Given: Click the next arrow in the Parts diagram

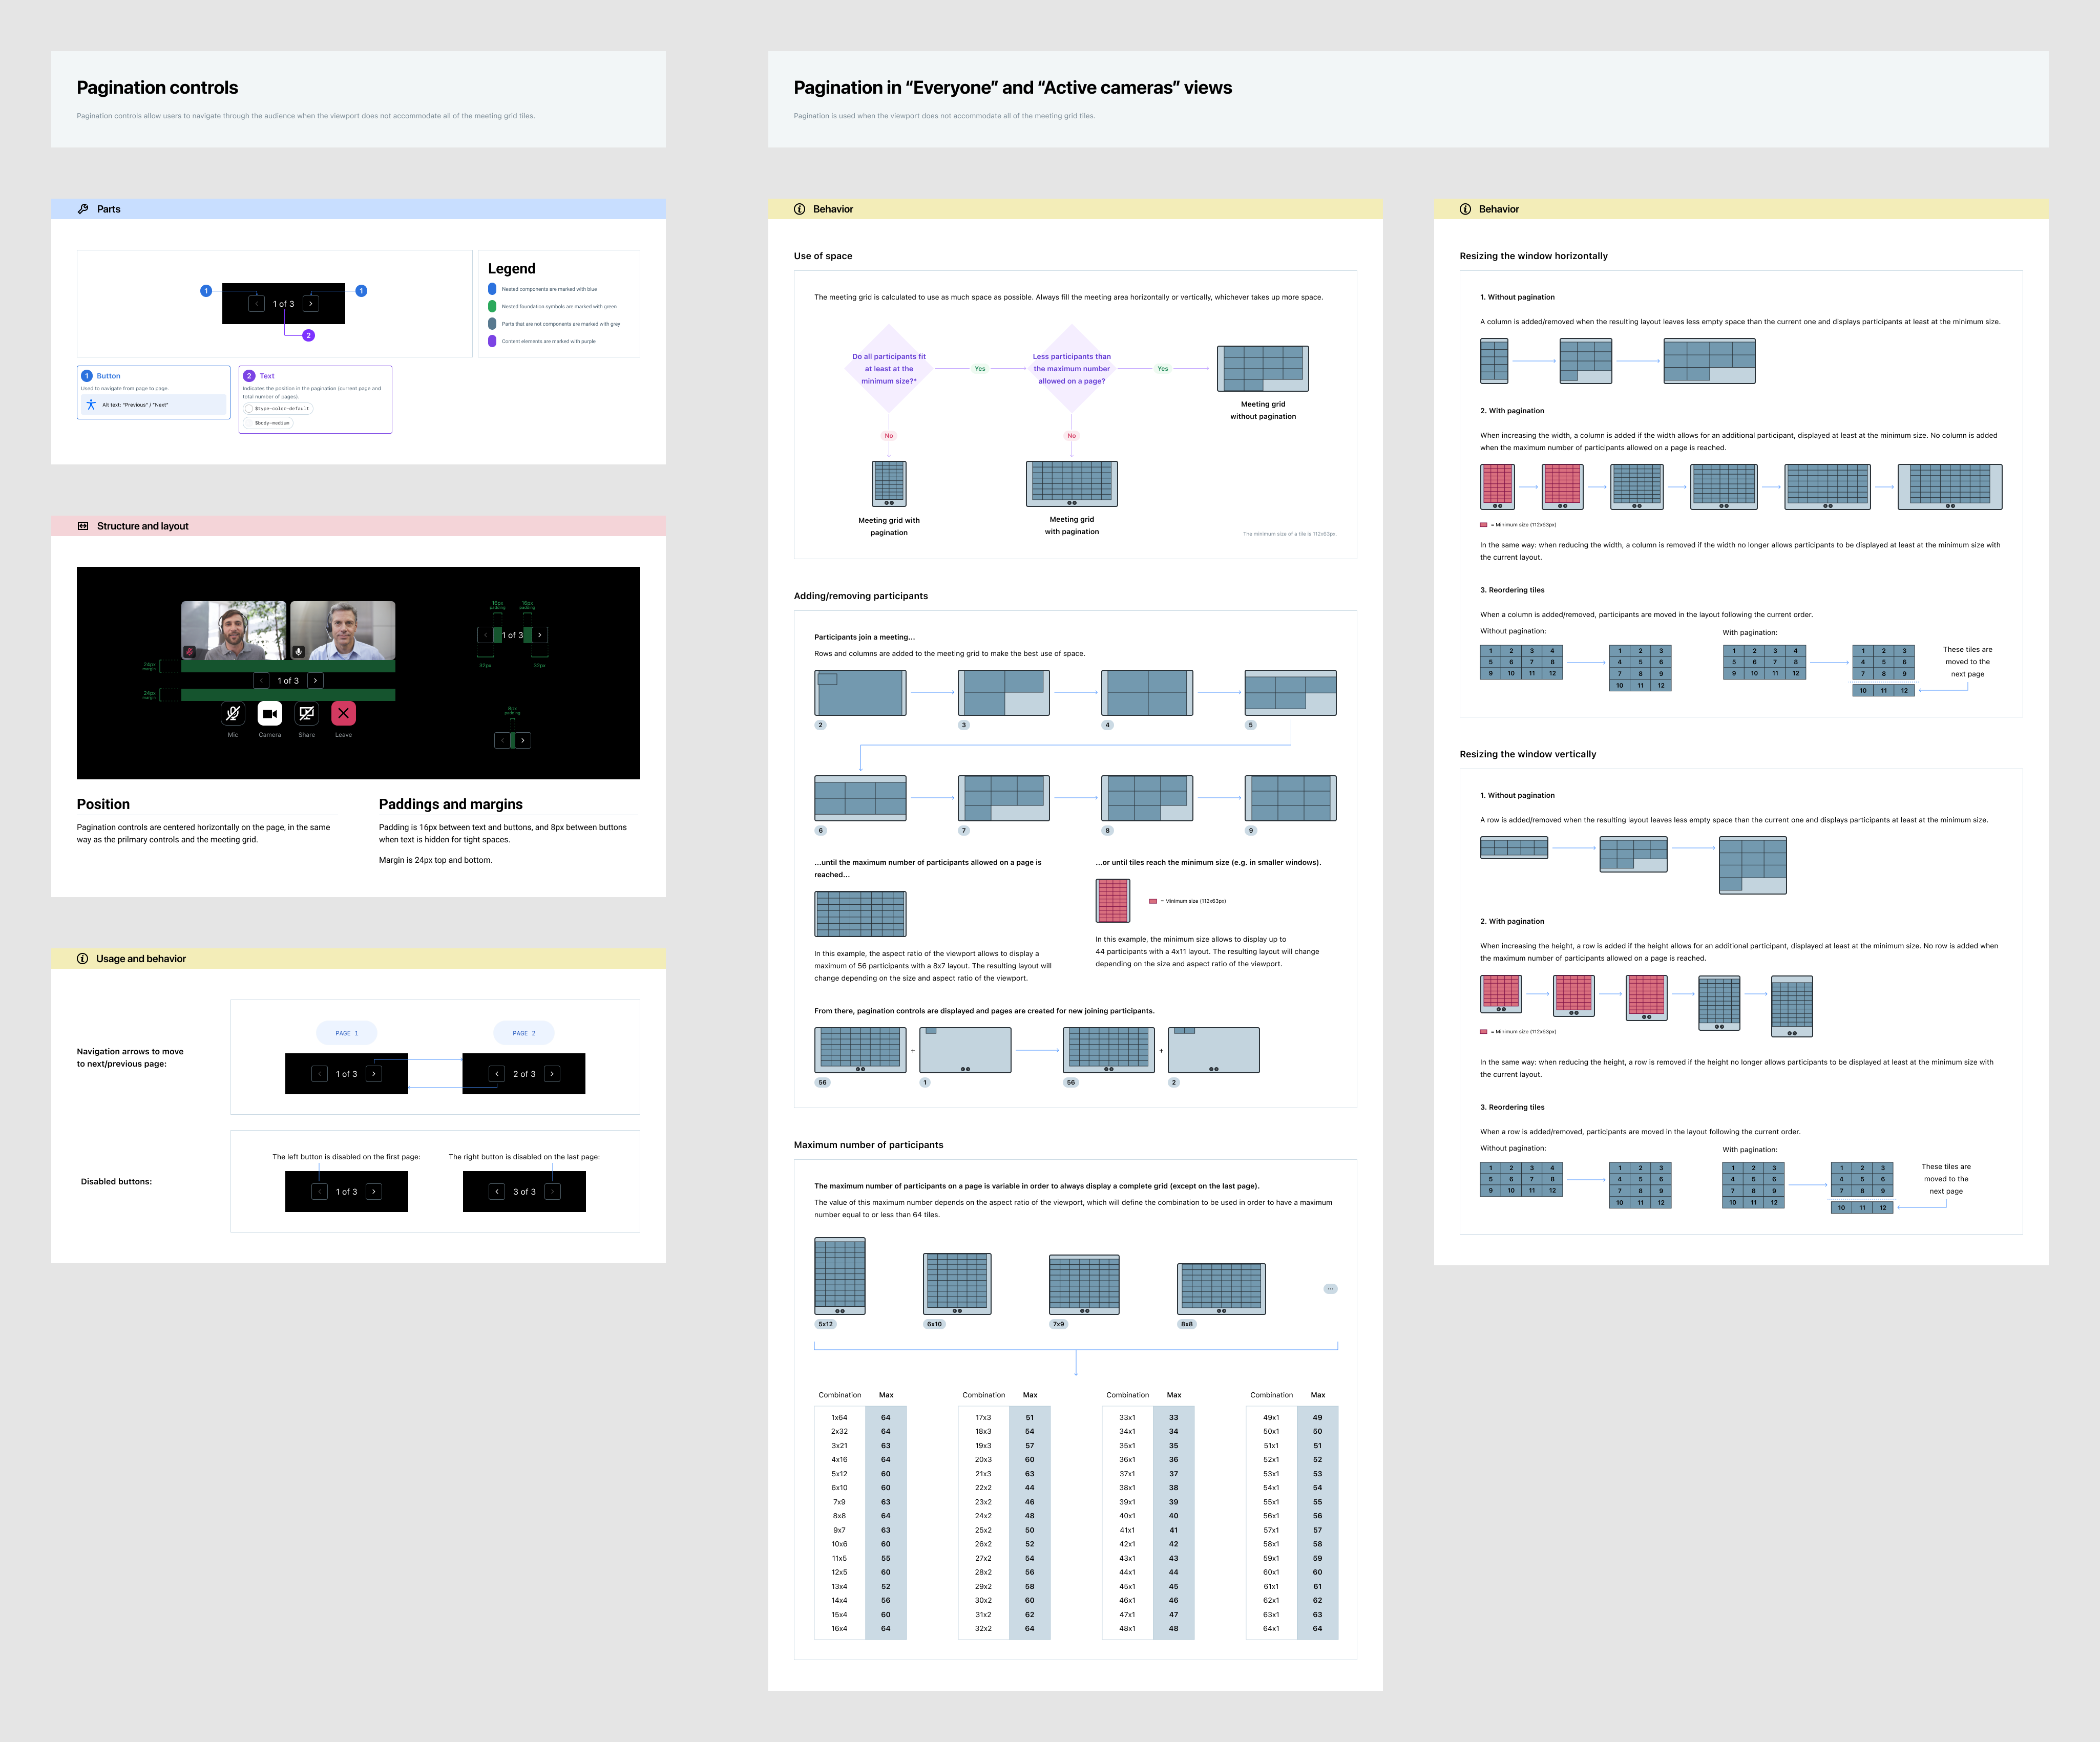Looking at the screenshot, I should 311,303.
